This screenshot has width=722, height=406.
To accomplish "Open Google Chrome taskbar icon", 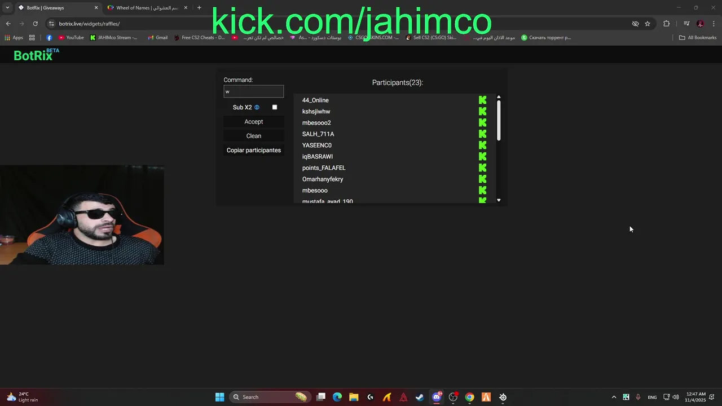I will [469, 397].
